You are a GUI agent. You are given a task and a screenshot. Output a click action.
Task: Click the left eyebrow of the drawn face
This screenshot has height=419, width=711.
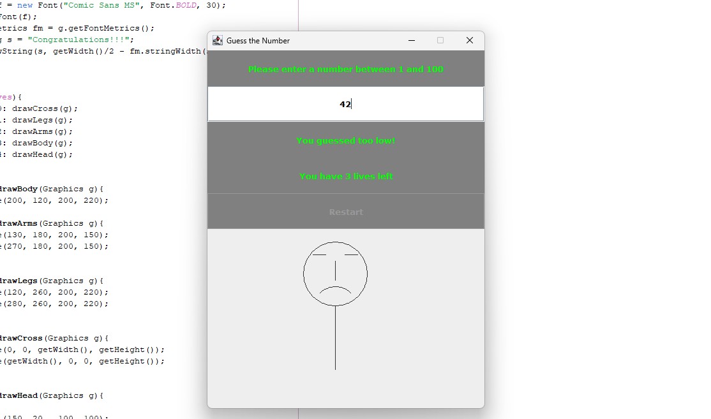click(x=319, y=254)
